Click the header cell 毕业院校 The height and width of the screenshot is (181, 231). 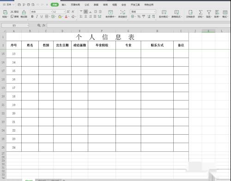pos(102,45)
